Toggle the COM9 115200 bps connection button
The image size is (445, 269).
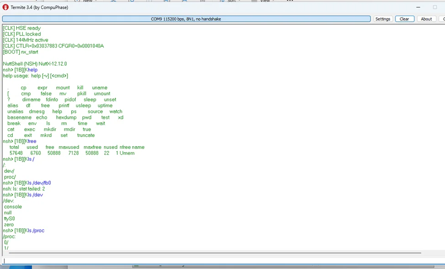pyautogui.click(x=186, y=19)
